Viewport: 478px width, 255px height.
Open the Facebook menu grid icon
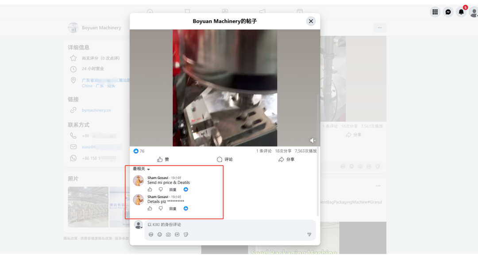coord(435,12)
